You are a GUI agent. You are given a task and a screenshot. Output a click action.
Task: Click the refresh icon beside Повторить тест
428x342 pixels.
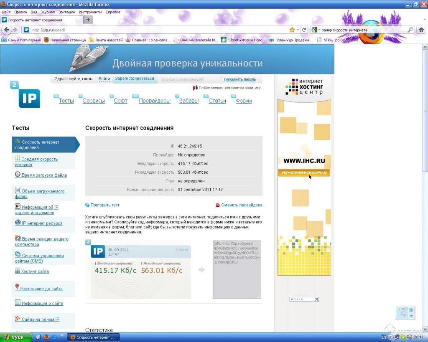click(87, 205)
